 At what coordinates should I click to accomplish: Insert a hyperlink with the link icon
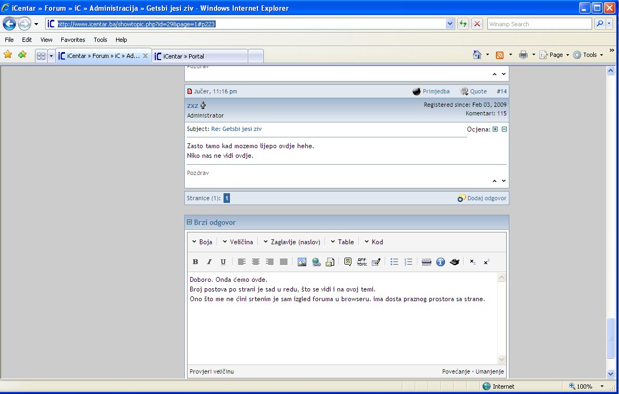click(x=316, y=262)
